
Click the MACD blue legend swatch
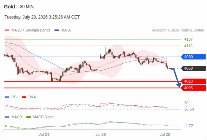click(7, 117)
